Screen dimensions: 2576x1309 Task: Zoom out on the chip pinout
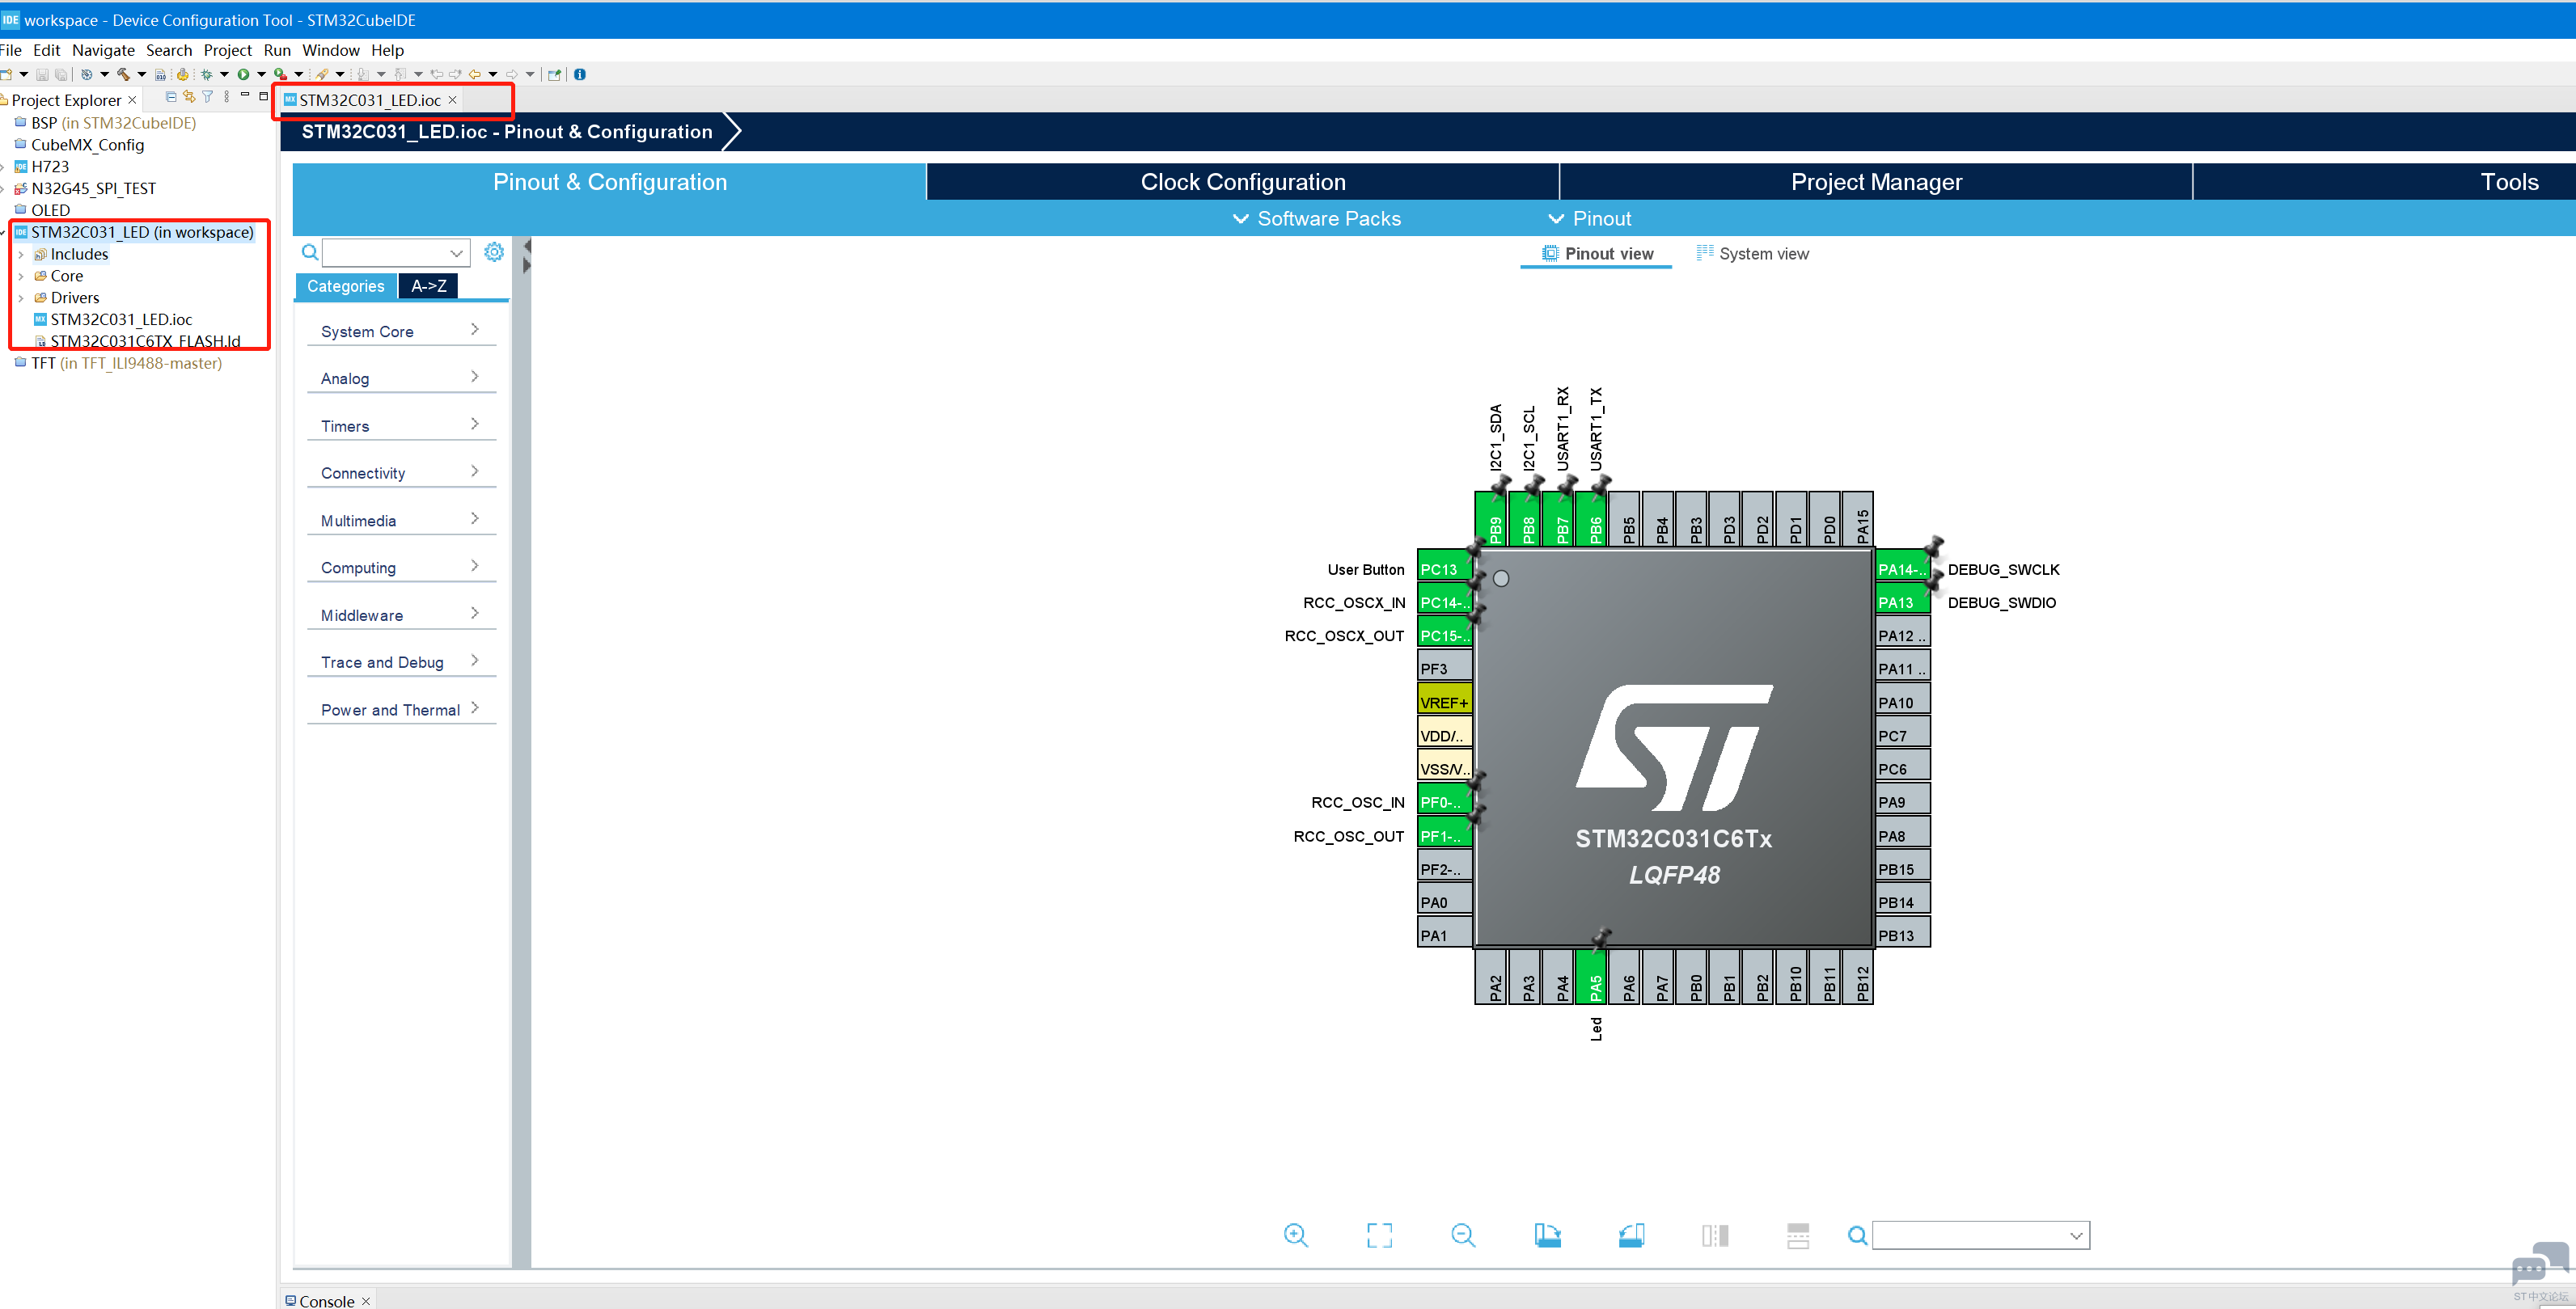point(1463,1235)
